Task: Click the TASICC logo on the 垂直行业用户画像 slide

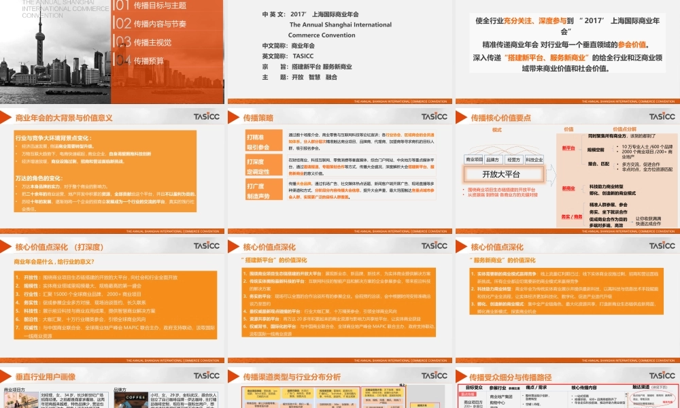Action: [206, 374]
